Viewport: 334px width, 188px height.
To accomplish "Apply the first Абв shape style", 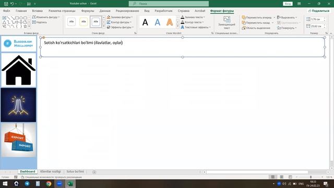I will [x=71, y=22].
